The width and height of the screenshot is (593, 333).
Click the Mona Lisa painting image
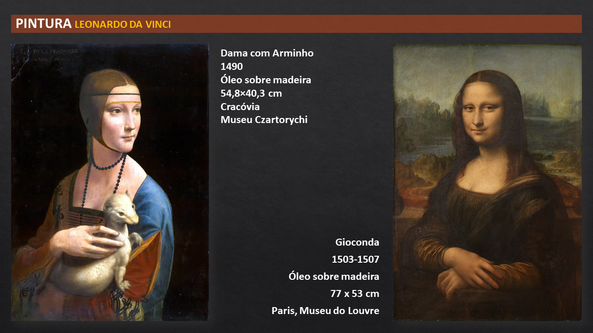pos(487,182)
